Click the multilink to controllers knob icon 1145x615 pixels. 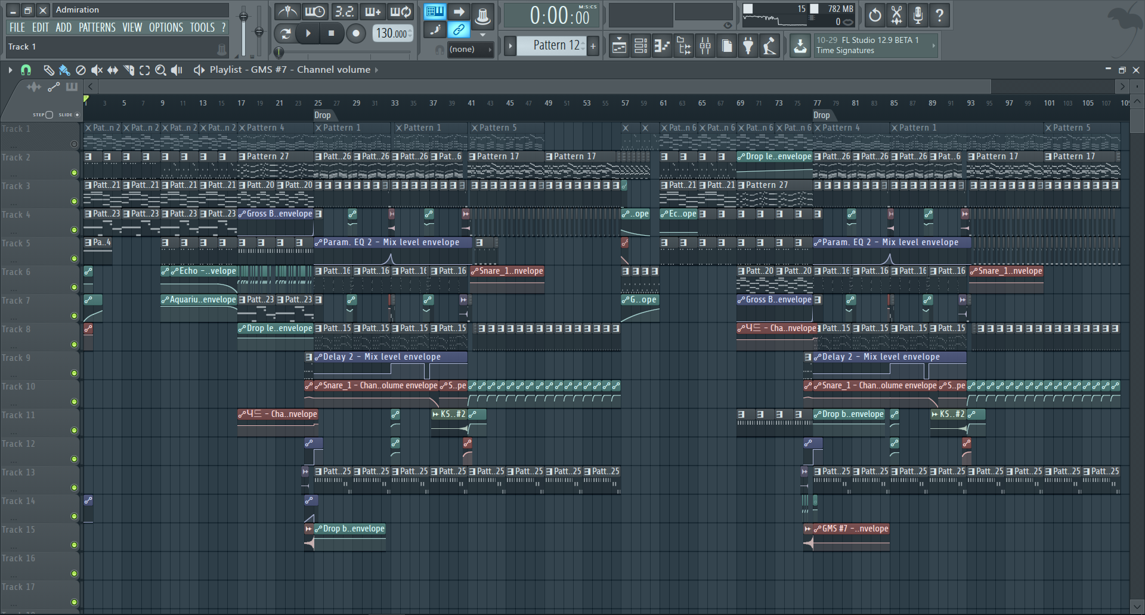(x=482, y=16)
